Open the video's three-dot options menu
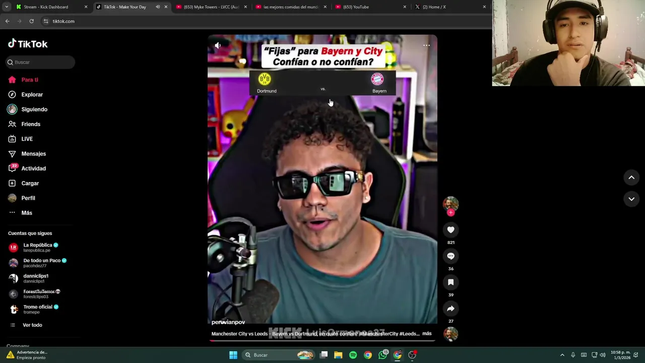645x363 pixels. 426,45
